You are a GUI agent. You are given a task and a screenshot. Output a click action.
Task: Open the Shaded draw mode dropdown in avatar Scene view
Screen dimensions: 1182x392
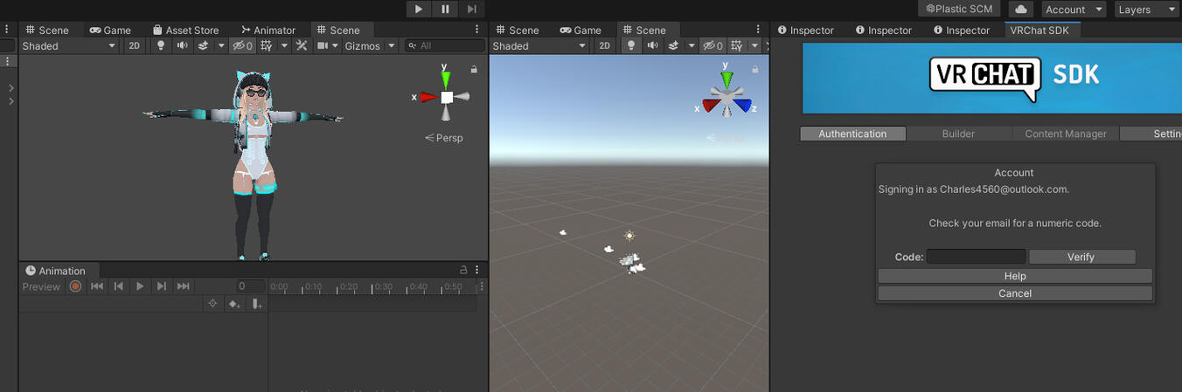pos(68,45)
